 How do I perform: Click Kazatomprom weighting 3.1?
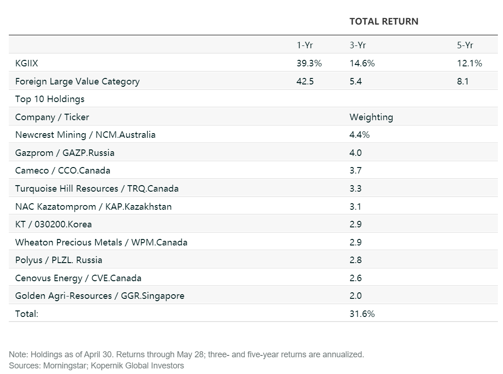coord(355,206)
